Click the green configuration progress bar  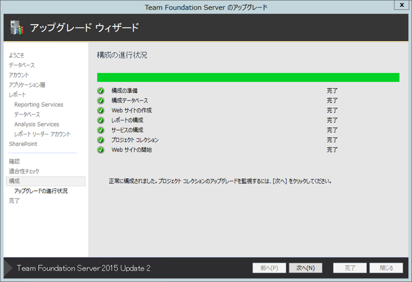pos(248,77)
